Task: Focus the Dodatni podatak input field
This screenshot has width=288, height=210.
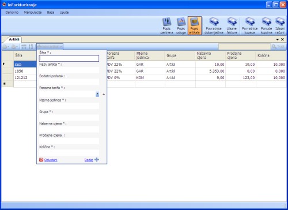Action: coord(69,82)
